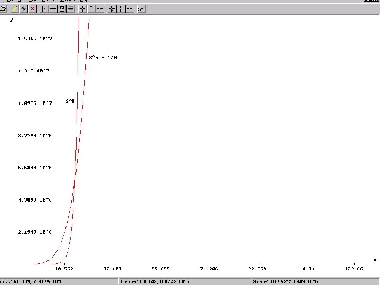Click the two-horizontal-lines toolbar icon
Screen dimensions: 380x285
click(71, 9)
